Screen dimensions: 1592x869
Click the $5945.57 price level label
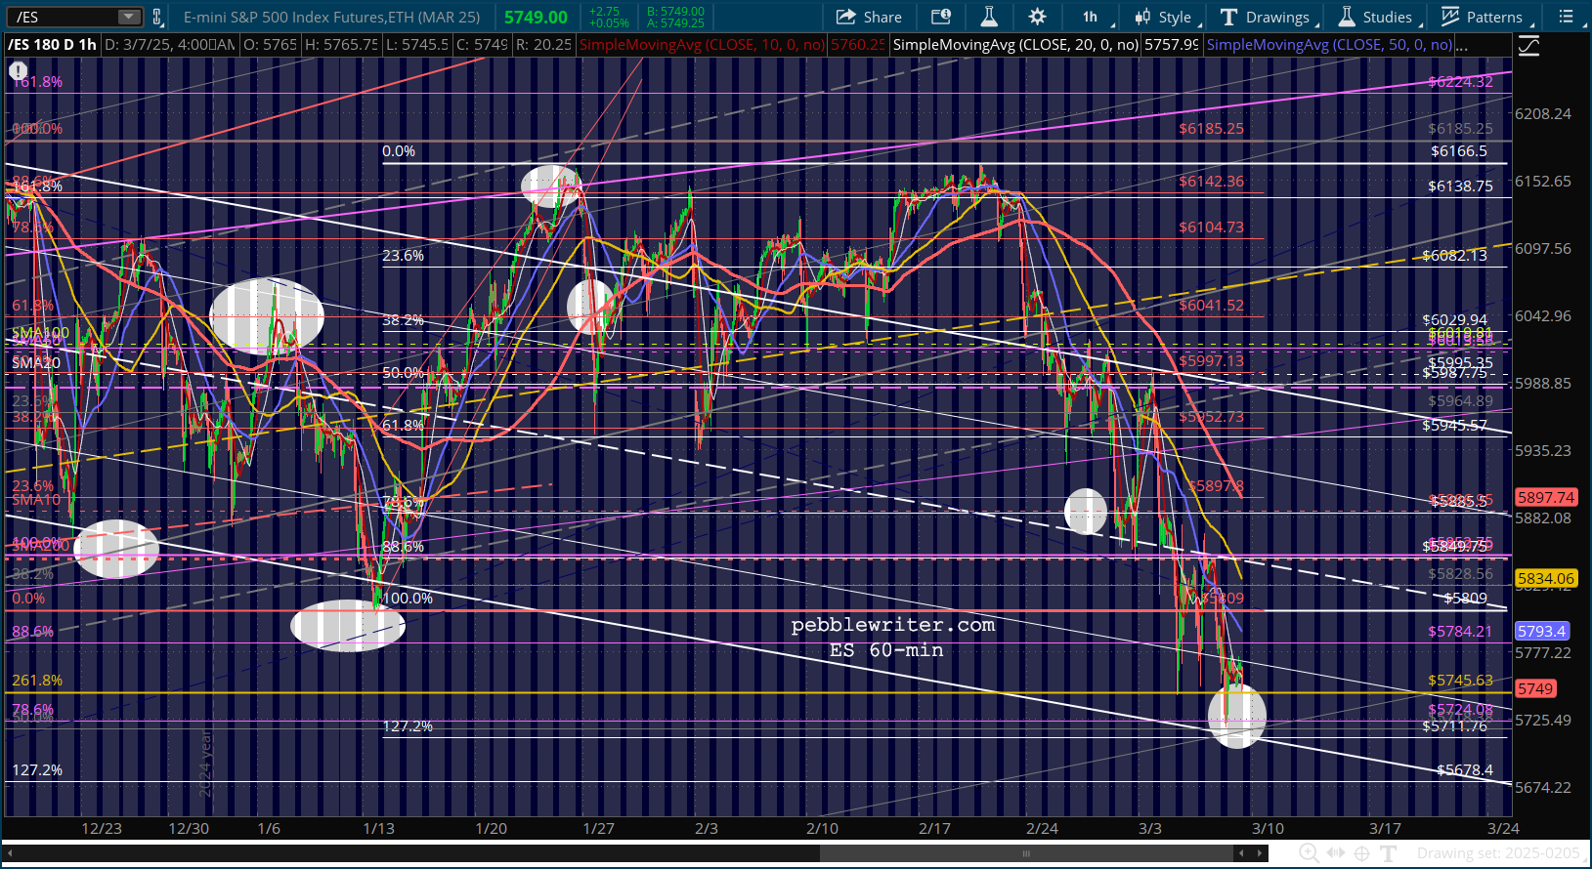1454,426
